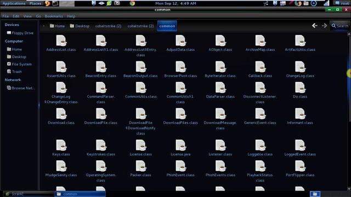Select the ArtifactUtils.class file icon
The height and width of the screenshot is (197, 351).
click(300, 40)
